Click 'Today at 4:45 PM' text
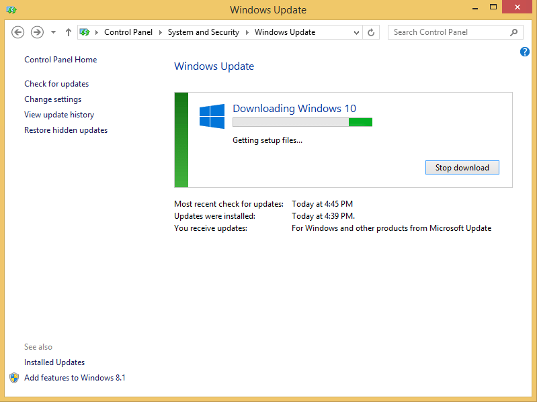Viewport: 537px width, 402px height. click(x=323, y=204)
